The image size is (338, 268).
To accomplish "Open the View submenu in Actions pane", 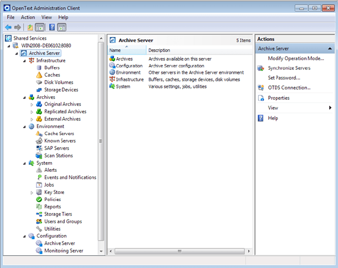I will (295, 108).
